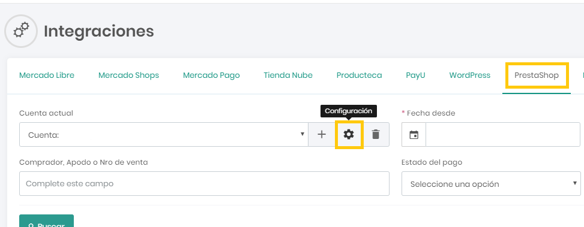This screenshot has width=584, height=227.
Task: Switch to the PayU tab
Action: pyautogui.click(x=415, y=75)
